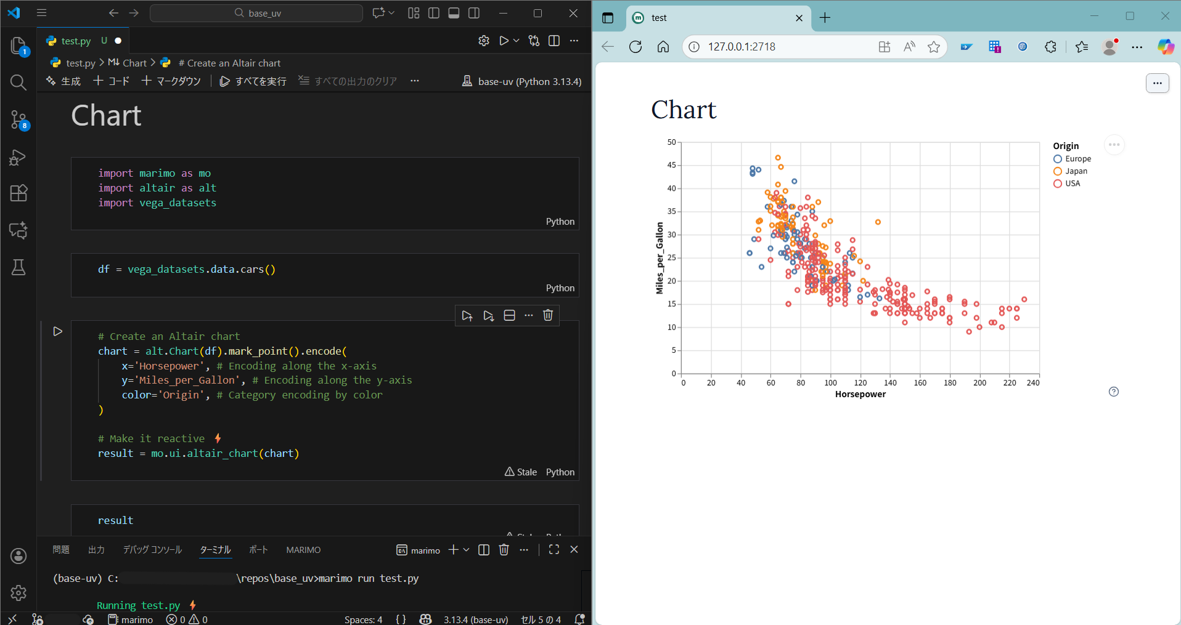
Task: Open the Extensions view
Action: [x=18, y=193]
